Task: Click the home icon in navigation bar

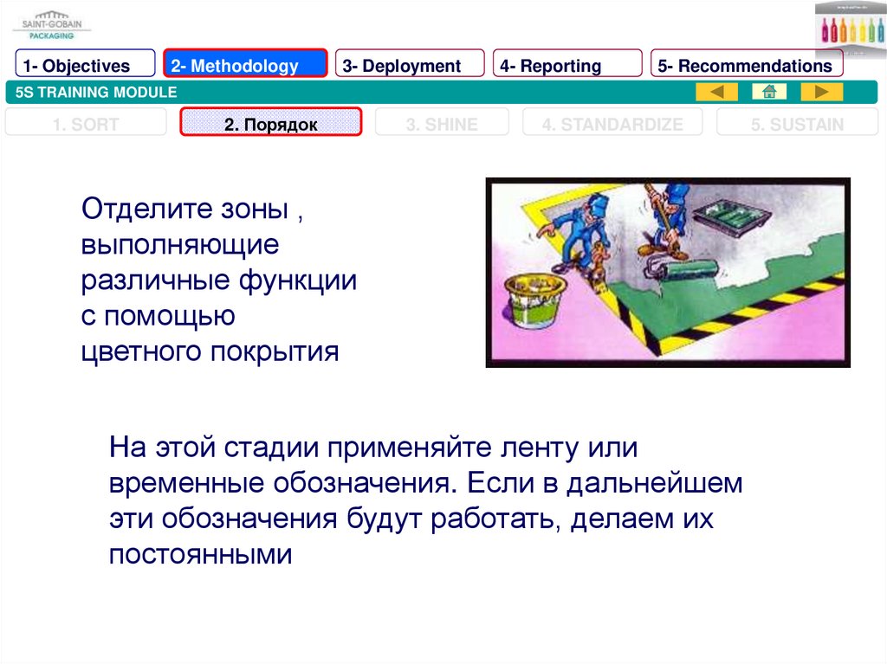Action: (x=768, y=93)
